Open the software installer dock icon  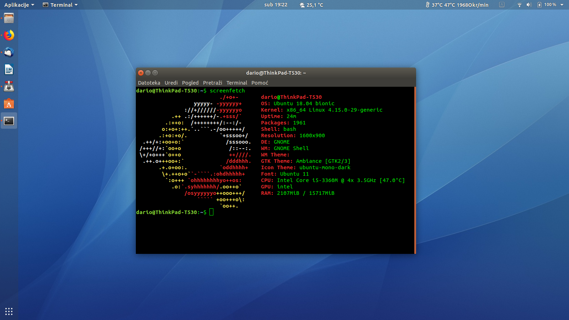9,86
